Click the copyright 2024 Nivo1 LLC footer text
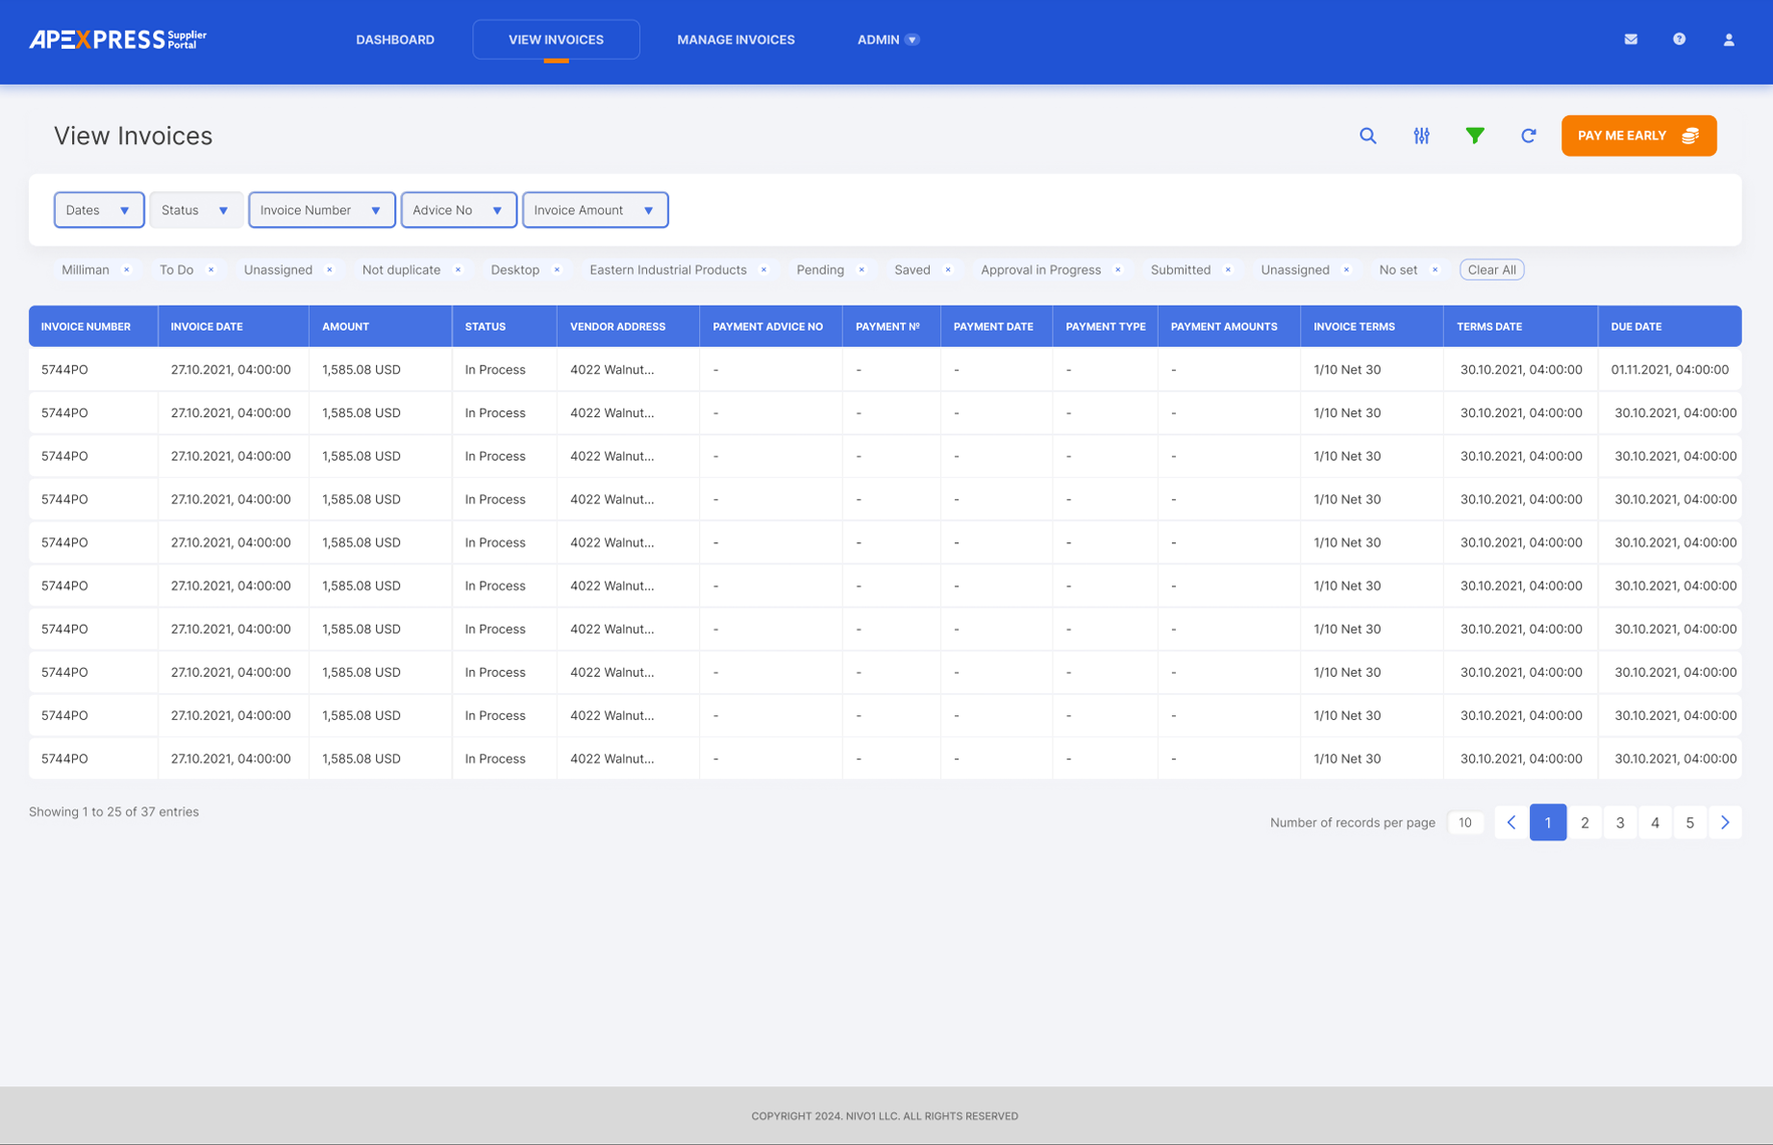 tap(885, 1116)
